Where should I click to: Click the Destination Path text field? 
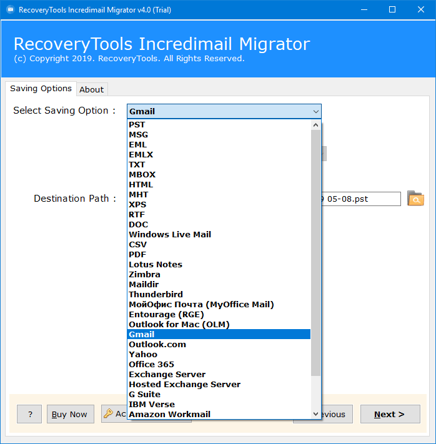361,199
